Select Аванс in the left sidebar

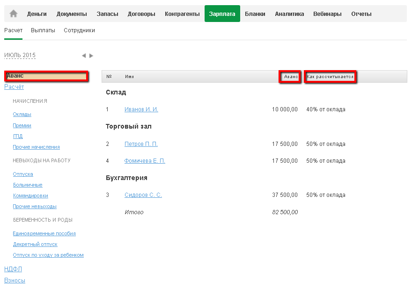tap(46, 76)
